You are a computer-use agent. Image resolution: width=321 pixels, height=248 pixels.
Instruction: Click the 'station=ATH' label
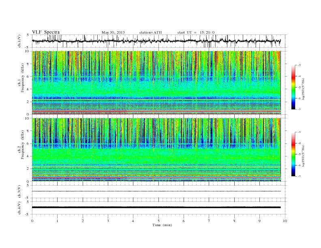coord(150,32)
